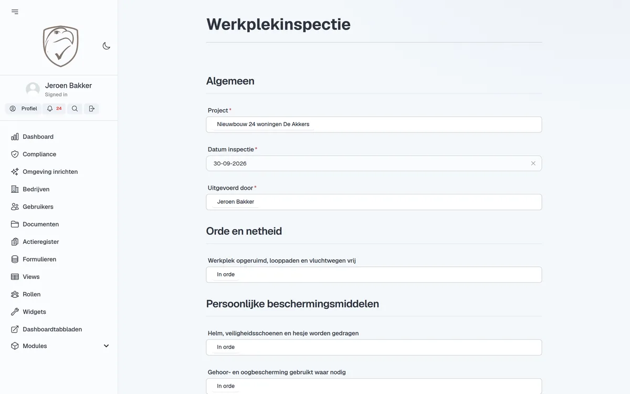Click the Documenten folder icon
Viewport: 630px width, 394px height.
15,224
